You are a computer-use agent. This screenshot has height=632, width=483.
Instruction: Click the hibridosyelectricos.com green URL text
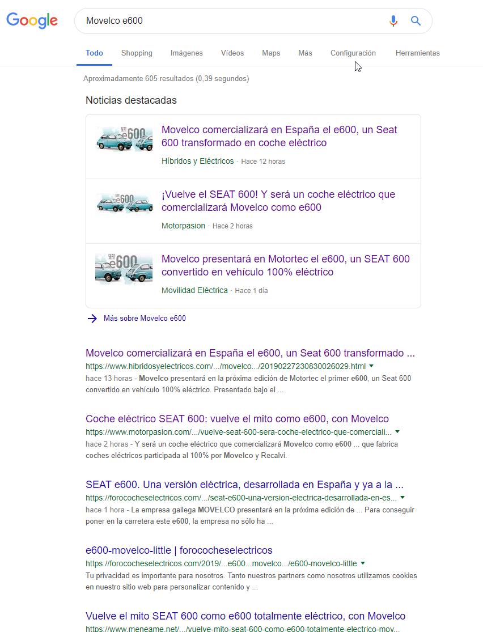click(226, 366)
